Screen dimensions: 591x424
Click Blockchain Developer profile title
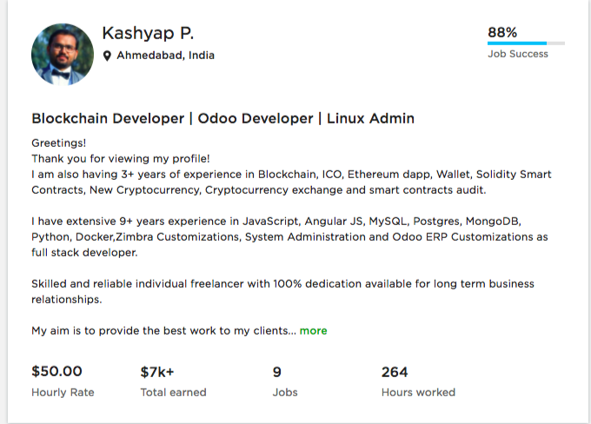coord(222,118)
